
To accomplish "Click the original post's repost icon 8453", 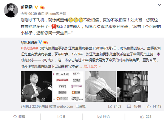I will [115, 106].
